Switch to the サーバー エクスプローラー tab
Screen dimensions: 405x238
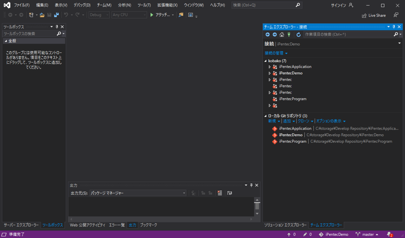21,225
